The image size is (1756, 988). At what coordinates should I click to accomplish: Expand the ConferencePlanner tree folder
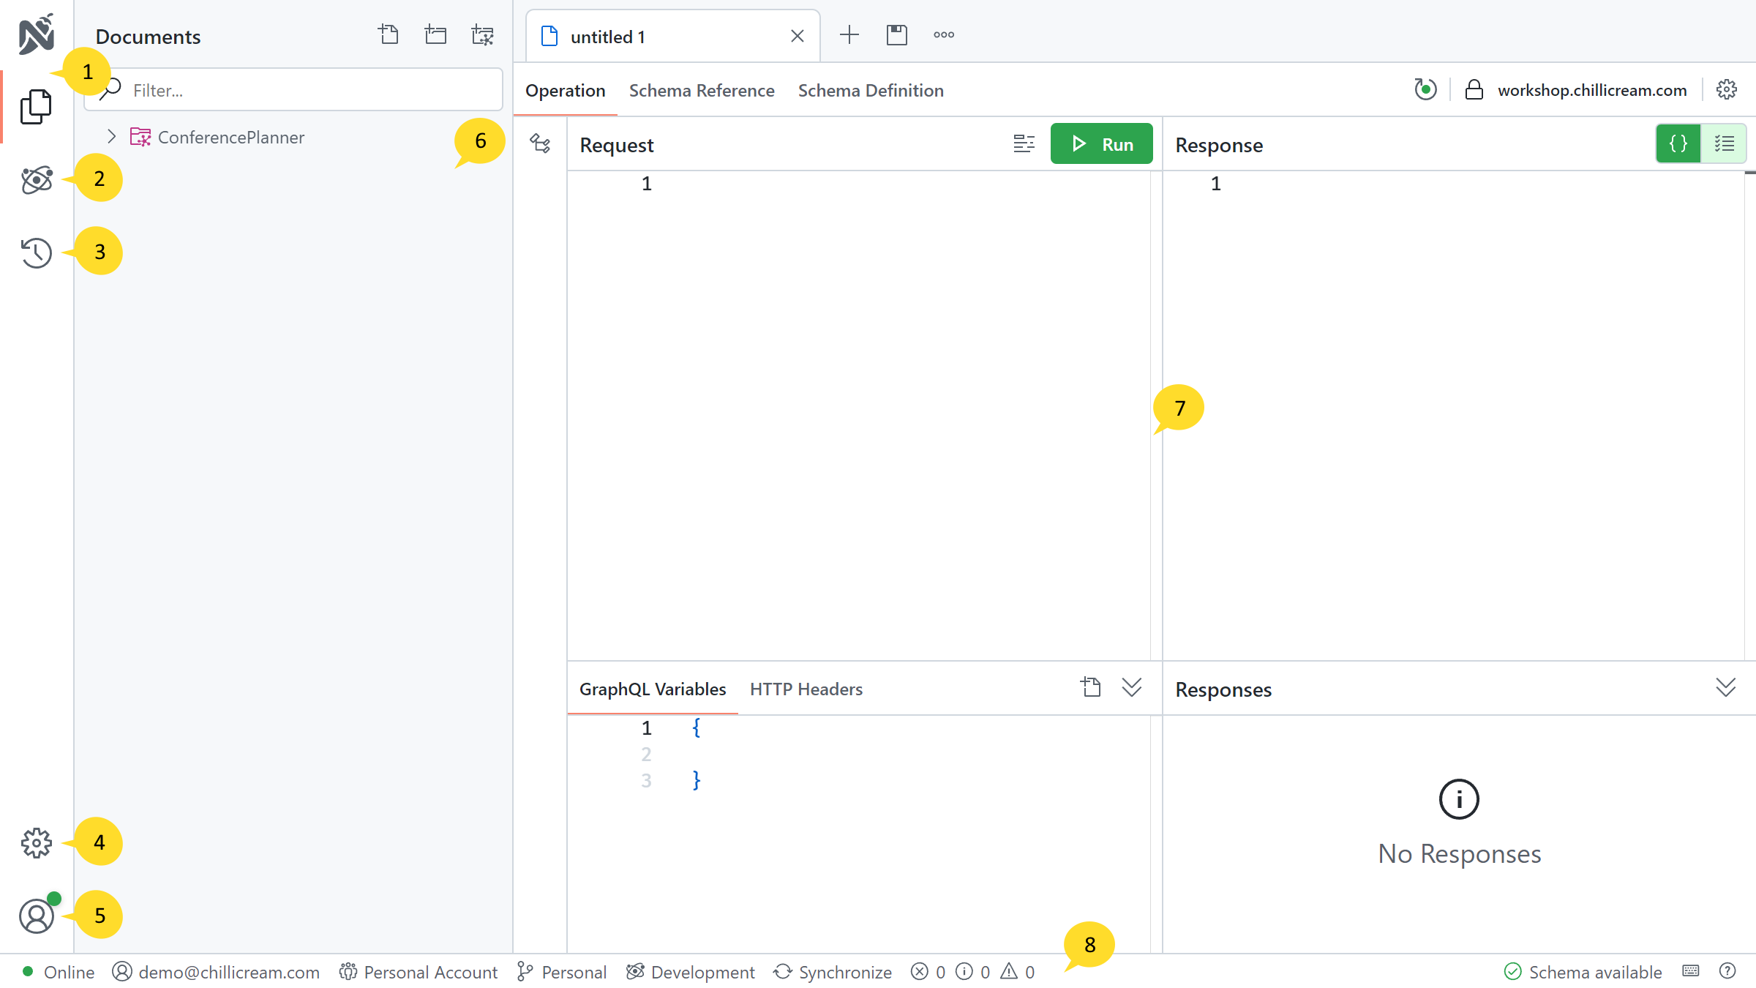coord(111,137)
